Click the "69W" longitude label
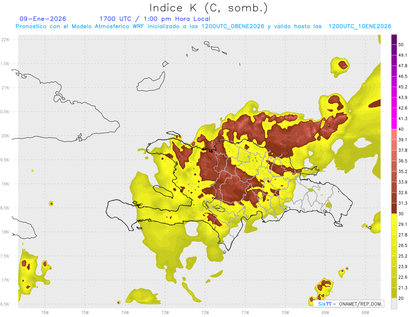410x317 pixels. point(325,313)
